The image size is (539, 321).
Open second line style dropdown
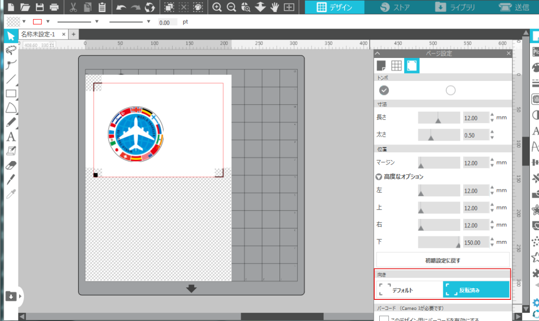coord(149,22)
